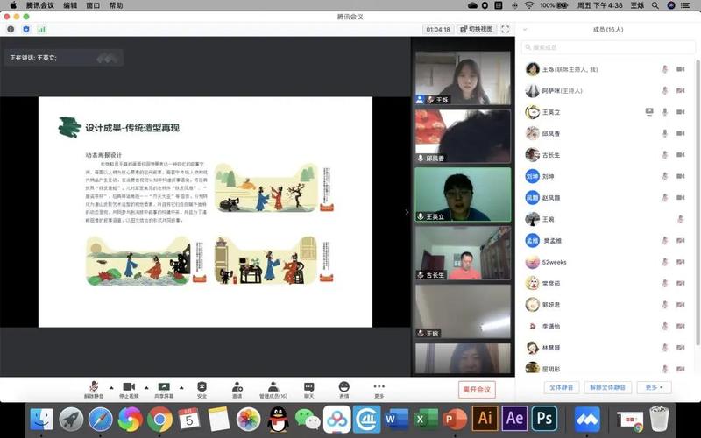
Task: Click the 共享屏幕 (Share Screen) icon
Action: tap(163, 387)
